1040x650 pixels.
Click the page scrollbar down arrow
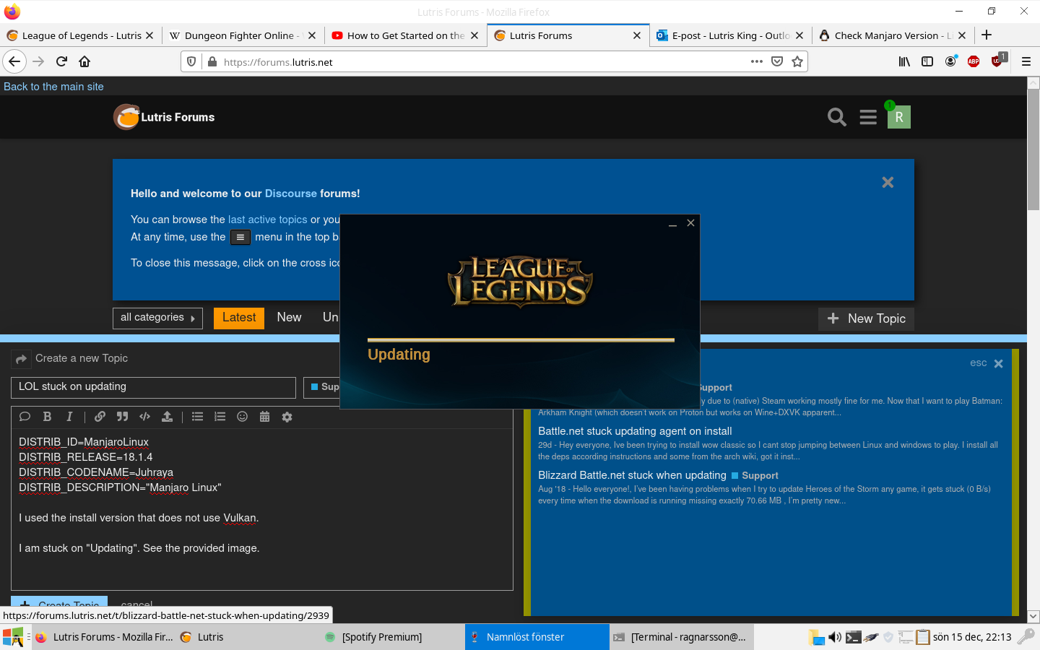[x=1033, y=616]
